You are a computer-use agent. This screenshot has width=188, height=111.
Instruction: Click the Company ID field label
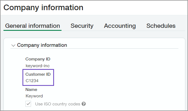(38, 59)
